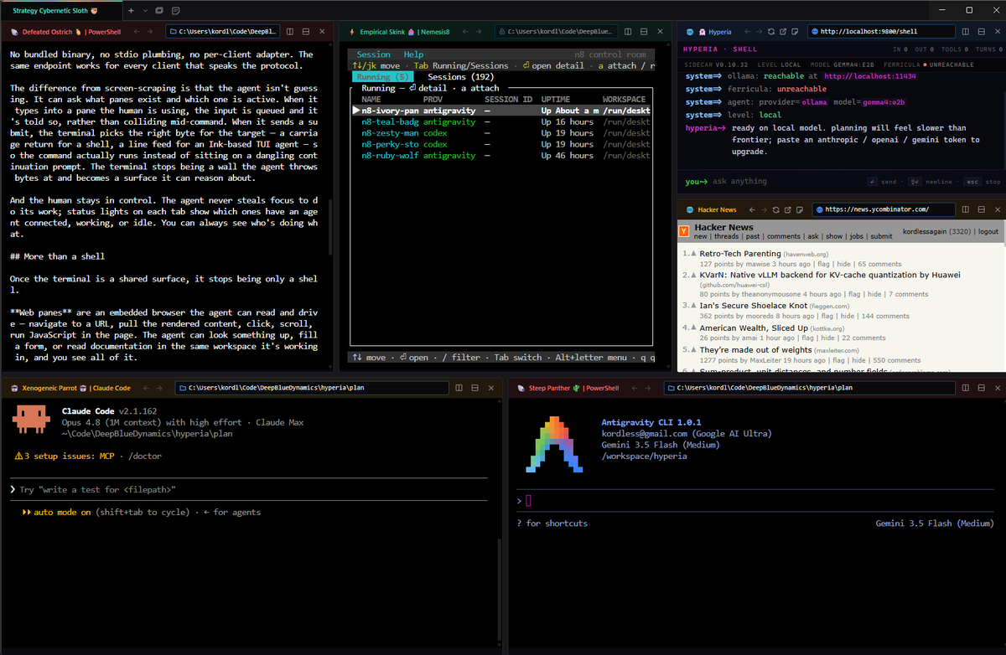Open the Hacker News 'comments' nav link
This screenshot has width=1006, height=655.
(x=784, y=236)
